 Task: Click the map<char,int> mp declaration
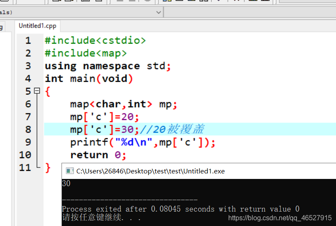tap(123, 104)
